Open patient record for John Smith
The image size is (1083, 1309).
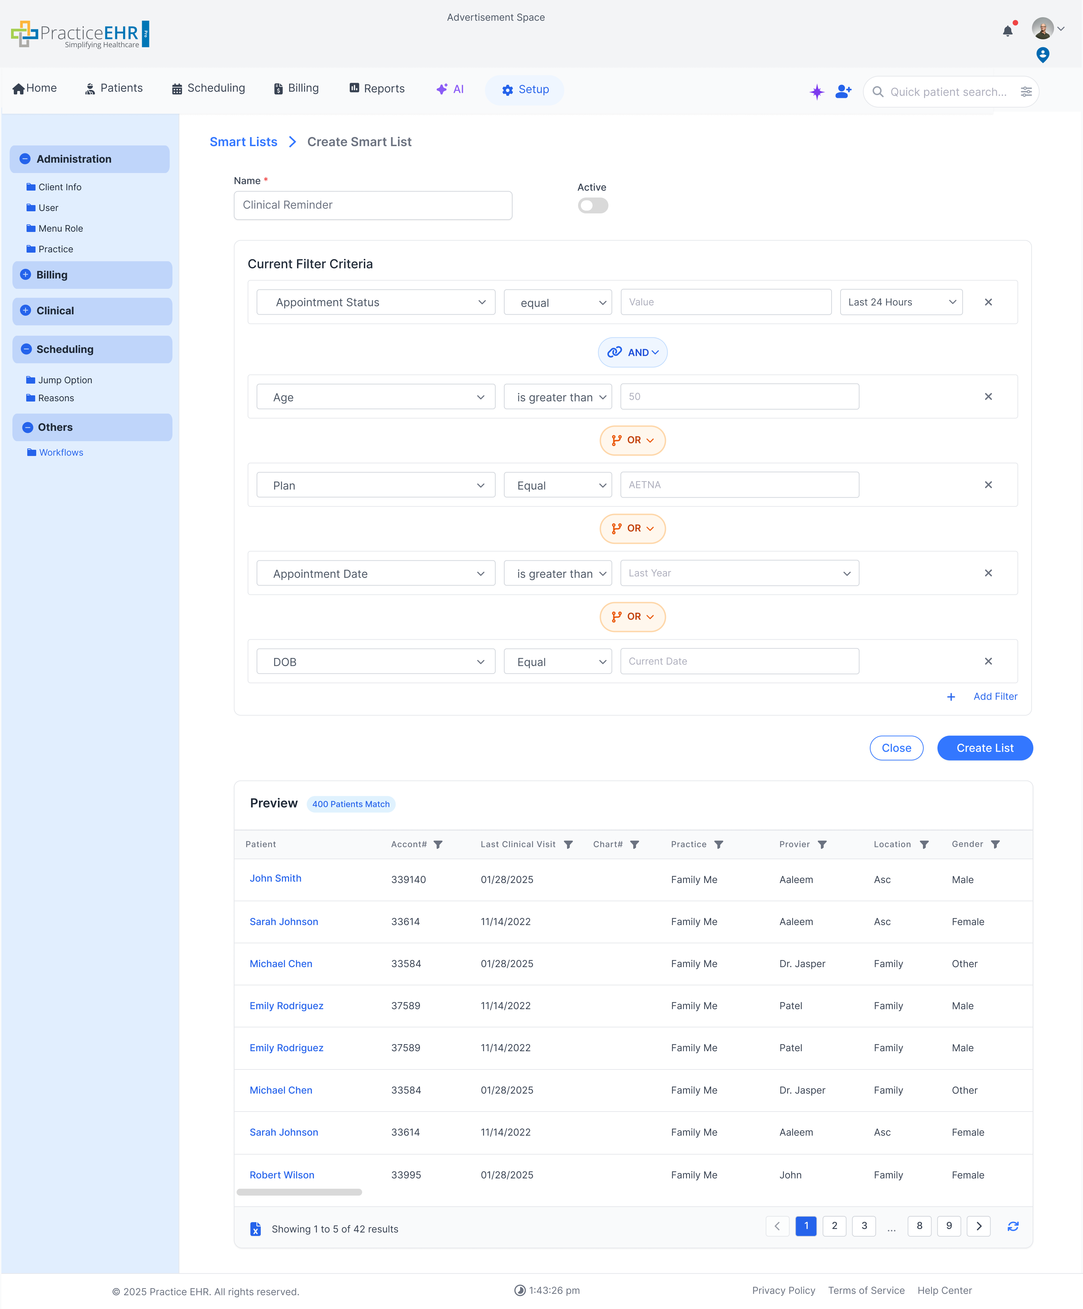(x=275, y=878)
